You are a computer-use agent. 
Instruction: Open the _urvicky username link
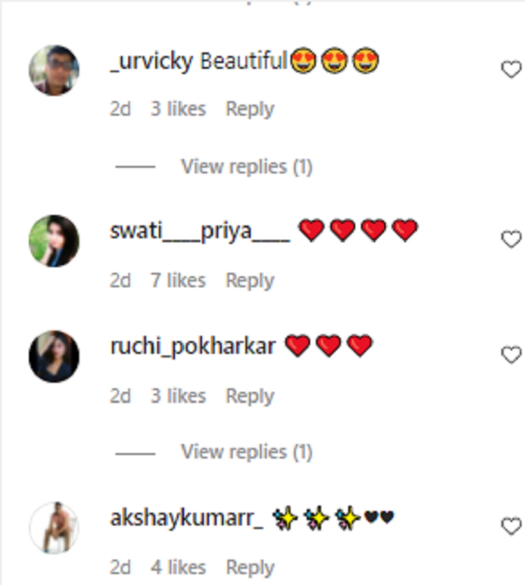151,61
